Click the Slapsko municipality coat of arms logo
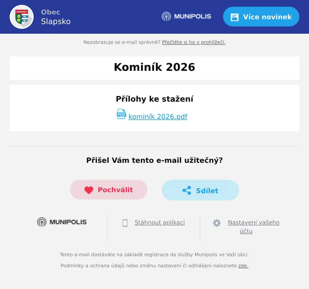309x289 pixels. pos(22,17)
